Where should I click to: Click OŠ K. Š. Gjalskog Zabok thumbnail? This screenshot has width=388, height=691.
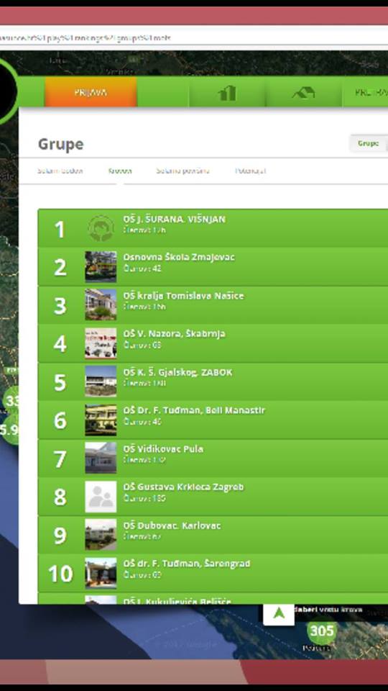[101, 381]
